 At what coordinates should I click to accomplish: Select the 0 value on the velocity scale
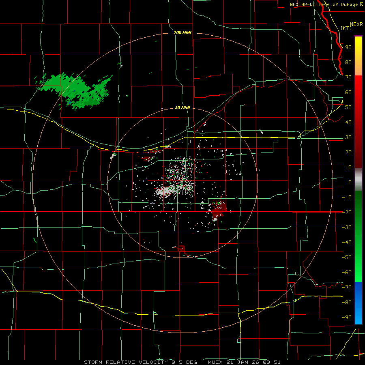pyautogui.click(x=350, y=182)
